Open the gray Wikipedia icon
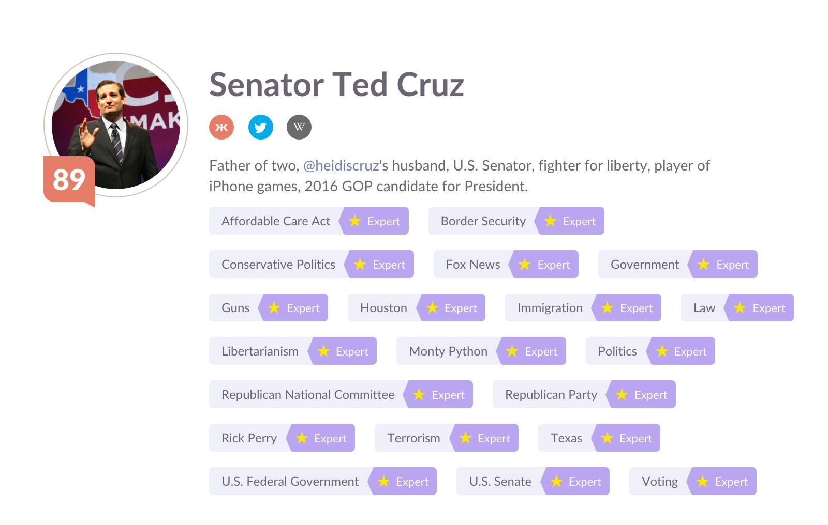The width and height of the screenshot is (828, 525). point(299,127)
